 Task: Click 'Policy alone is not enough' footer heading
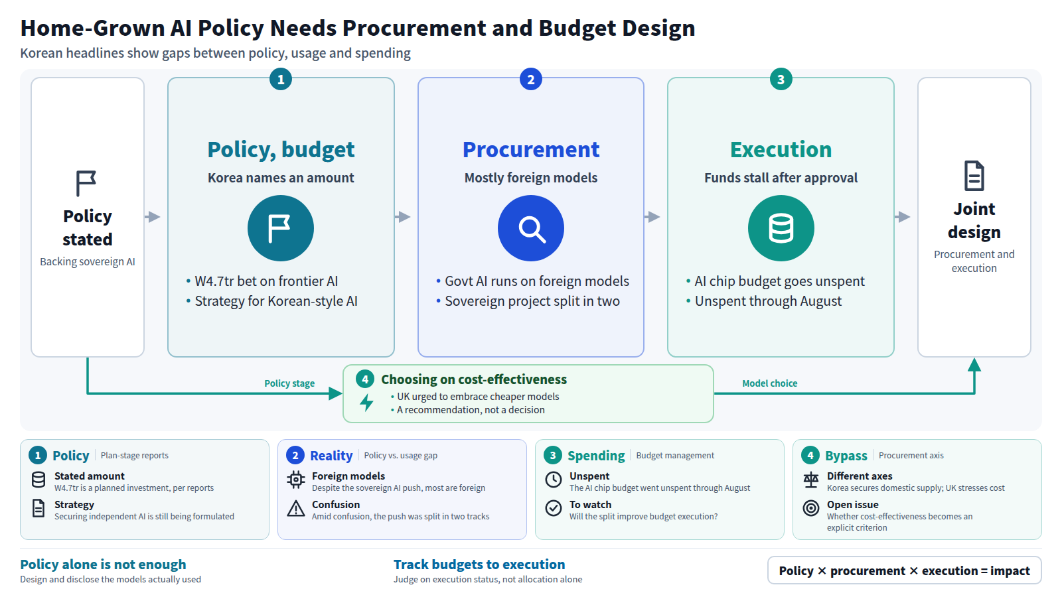[103, 564]
